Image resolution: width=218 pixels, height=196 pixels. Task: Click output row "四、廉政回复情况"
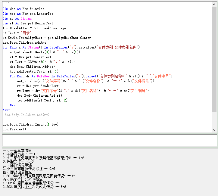[x=17, y=172]
